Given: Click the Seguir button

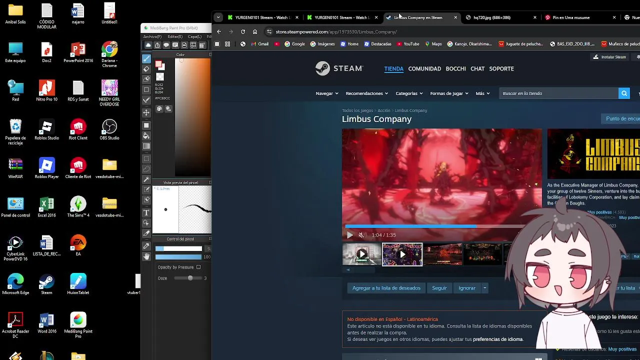Looking at the screenshot, I should coord(439,288).
